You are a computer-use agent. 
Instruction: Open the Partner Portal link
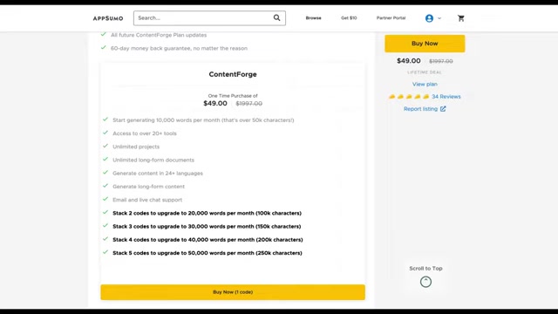391,17
